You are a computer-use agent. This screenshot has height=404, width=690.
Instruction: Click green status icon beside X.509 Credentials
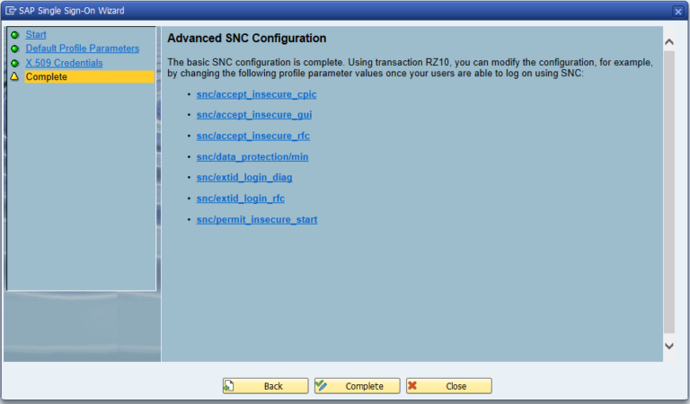click(14, 63)
